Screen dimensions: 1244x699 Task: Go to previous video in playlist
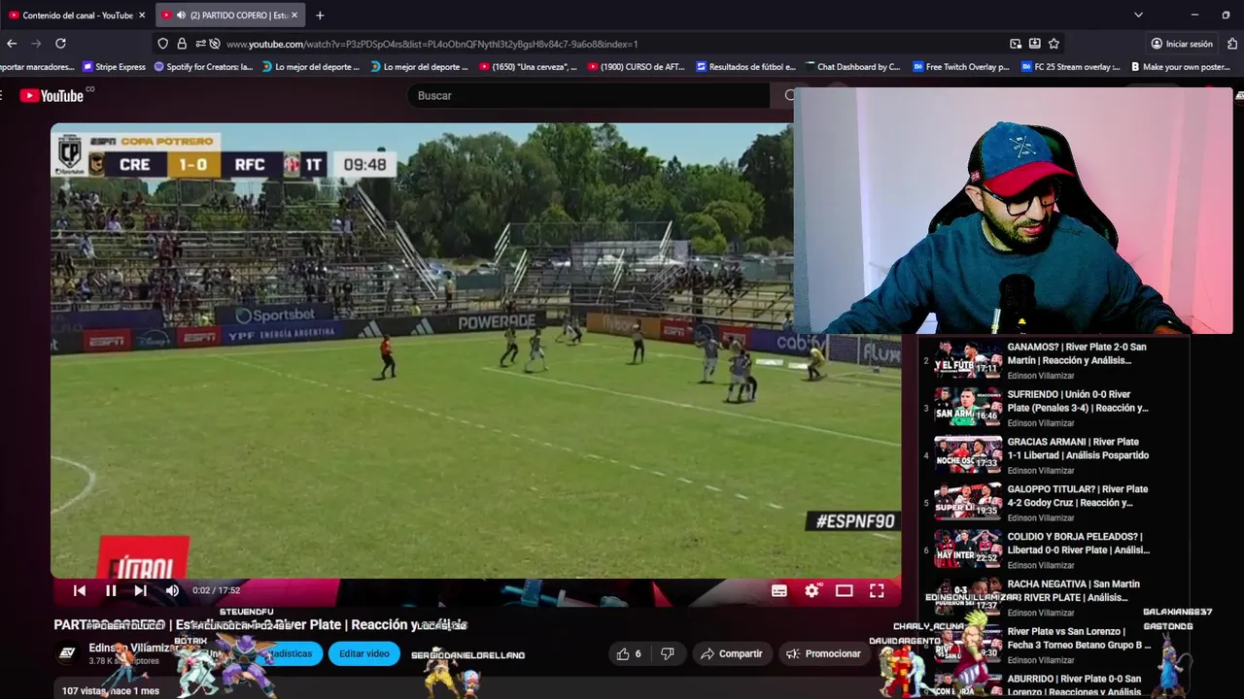[x=80, y=590]
